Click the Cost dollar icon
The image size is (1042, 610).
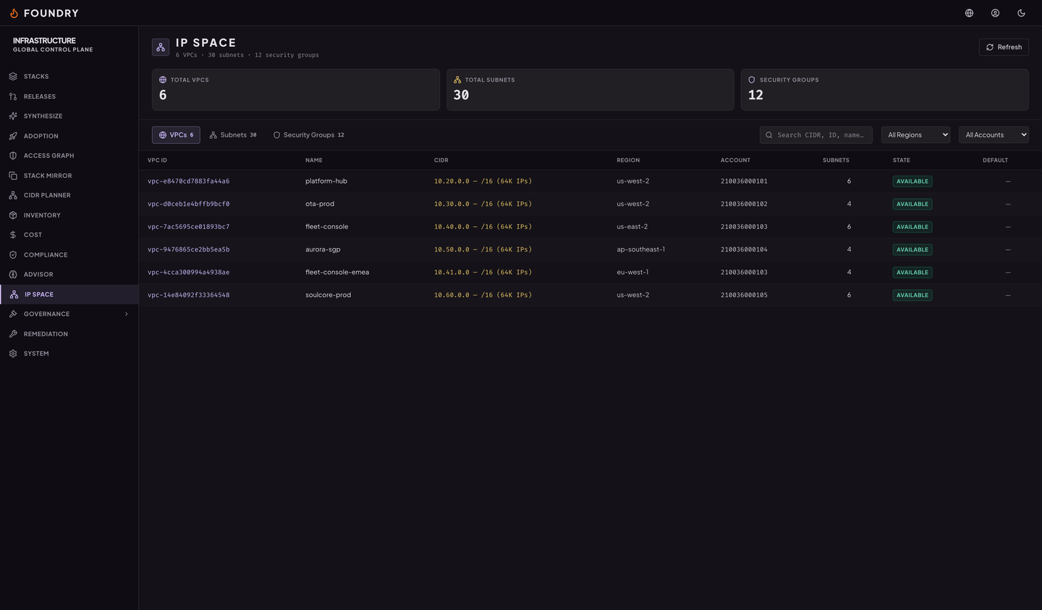13,235
